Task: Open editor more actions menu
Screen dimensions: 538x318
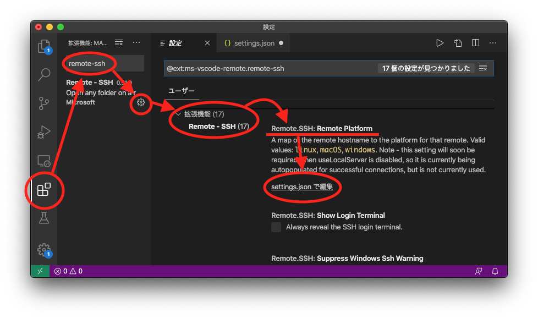Action: (493, 43)
